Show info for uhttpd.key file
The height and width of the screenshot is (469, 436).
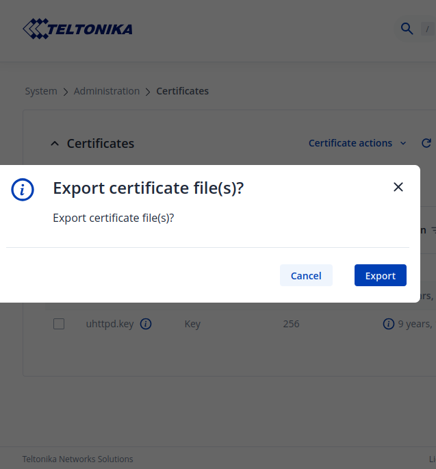146,324
